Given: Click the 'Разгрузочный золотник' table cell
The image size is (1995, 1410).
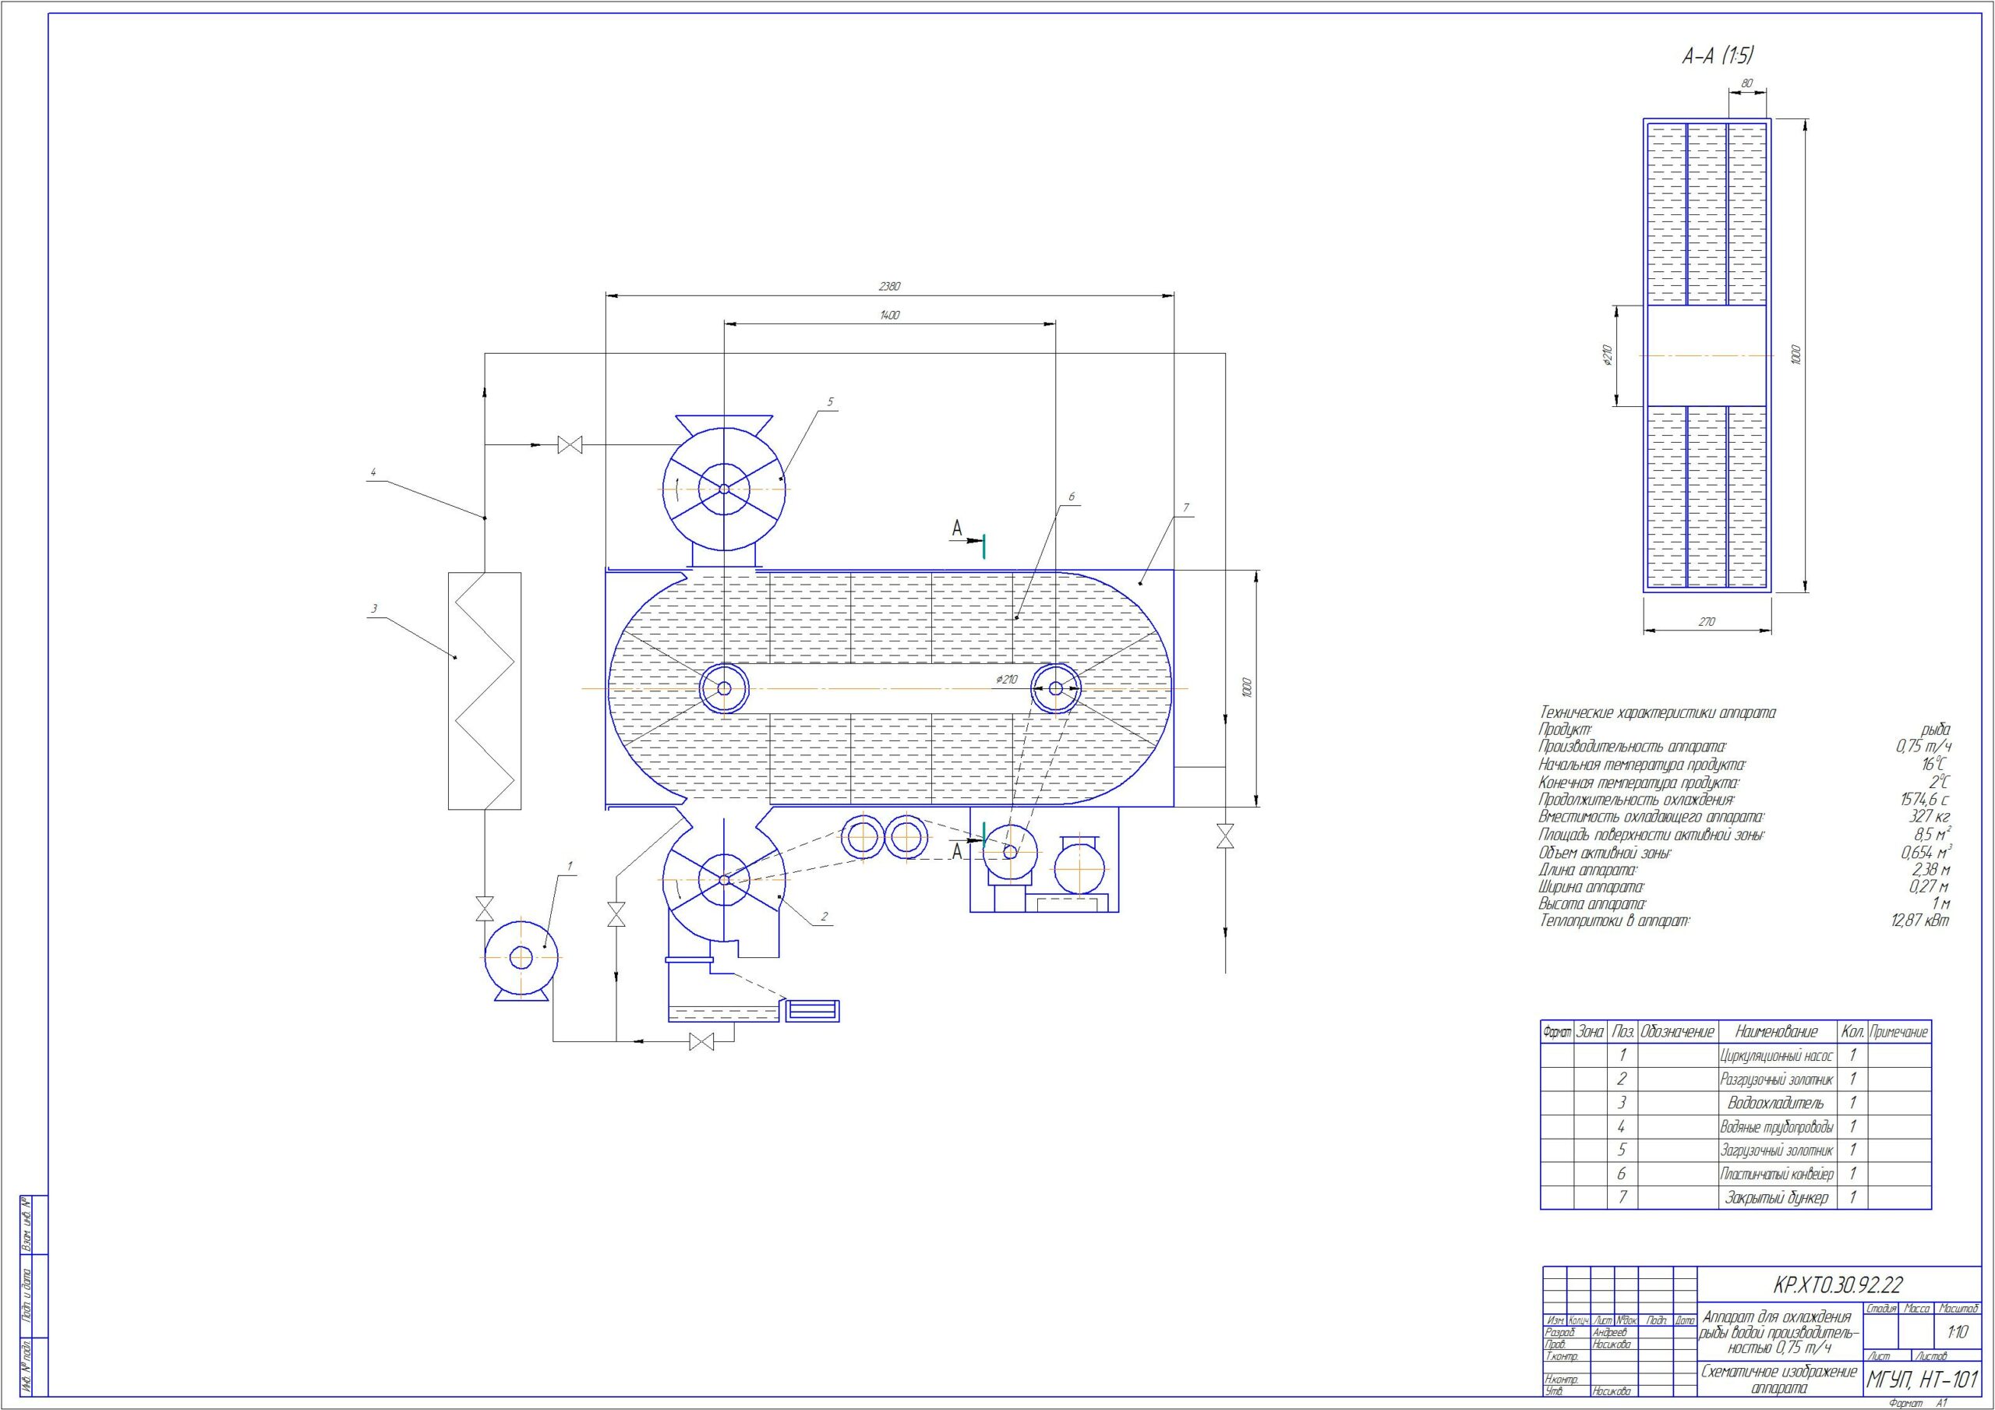Looking at the screenshot, I should point(1778,1079).
